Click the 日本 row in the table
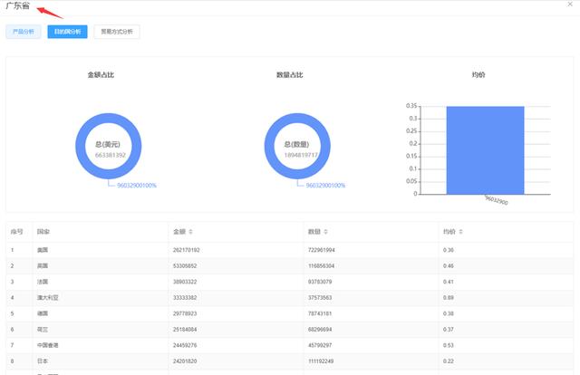Viewport: 580px width, 375px height. tap(43, 361)
